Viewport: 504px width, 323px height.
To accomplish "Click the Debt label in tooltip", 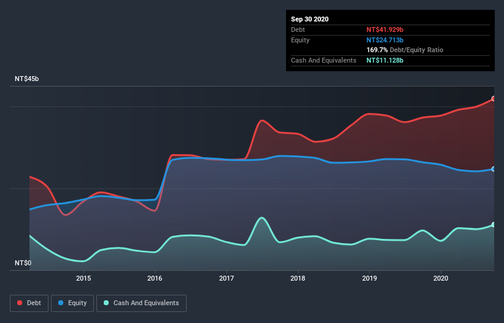I will pyautogui.click(x=298, y=29).
